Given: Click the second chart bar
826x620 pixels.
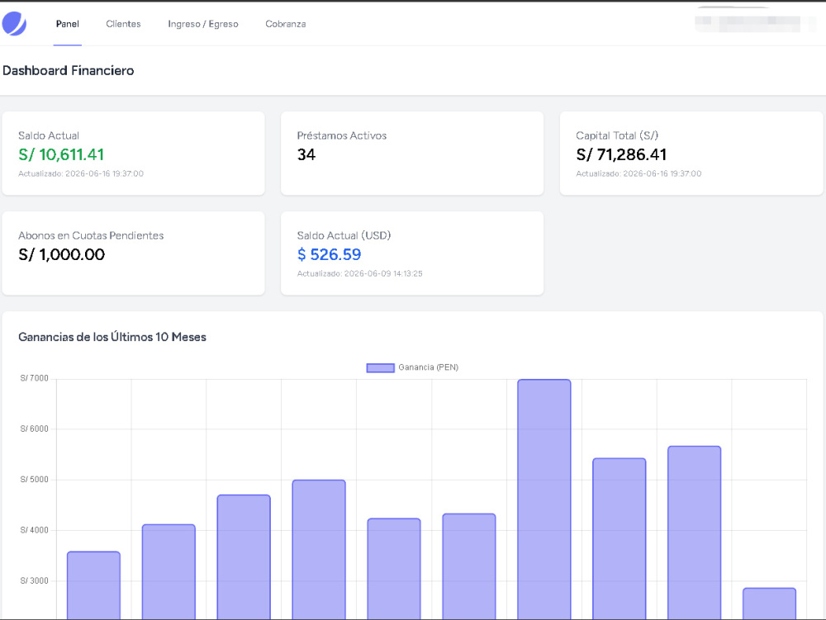Looking at the screenshot, I should pyautogui.click(x=169, y=571).
